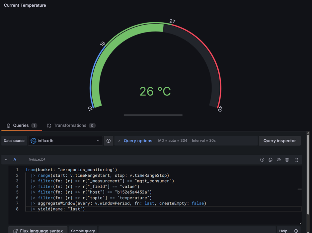The height and width of the screenshot is (233, 312).
Task: Switch to the Queries tab
Action: coord(22,125)
